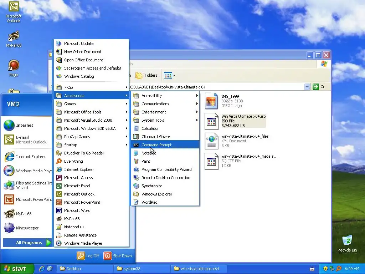Select IMG_1999 JPEG image thumbnail
365x274 pixels.
pos(211,101)
